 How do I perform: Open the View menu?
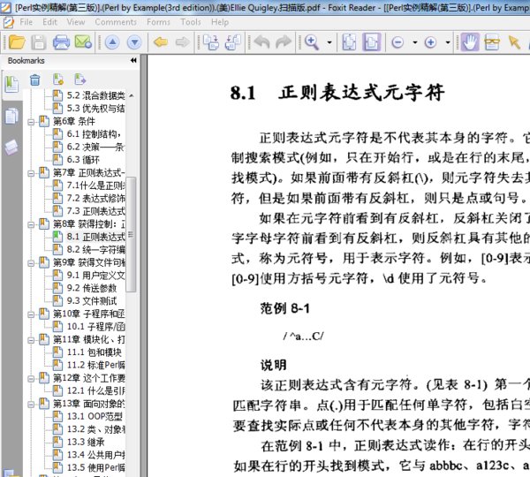click(x=76, y=22)
